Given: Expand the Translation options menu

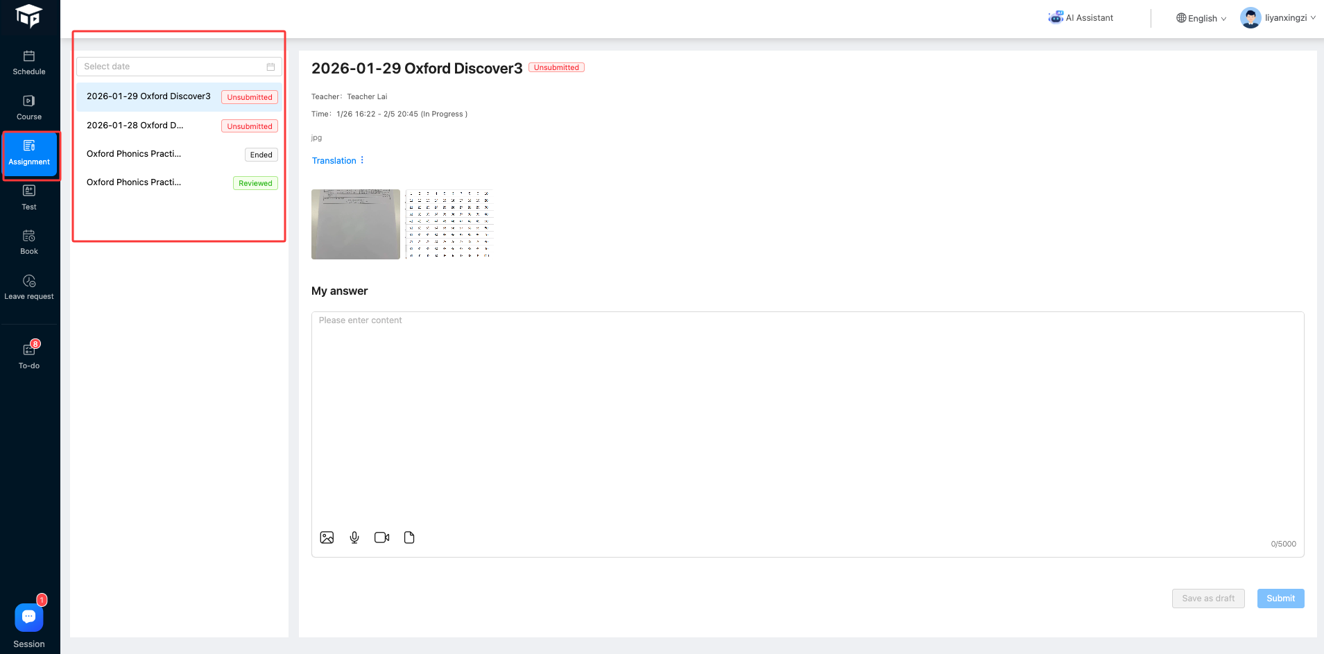Looking at the screenshot, I should coord(362,160).
